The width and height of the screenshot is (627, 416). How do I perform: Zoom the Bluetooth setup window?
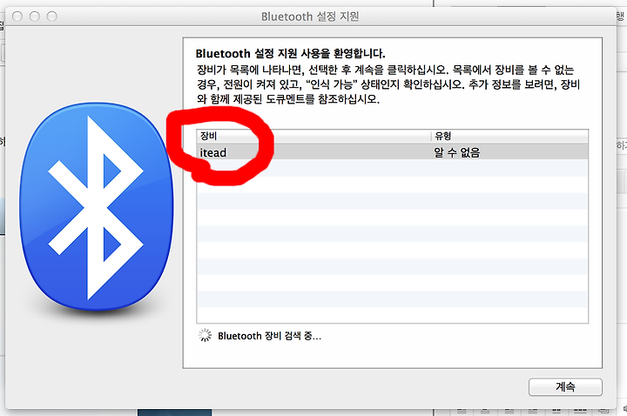pos(52,17)
